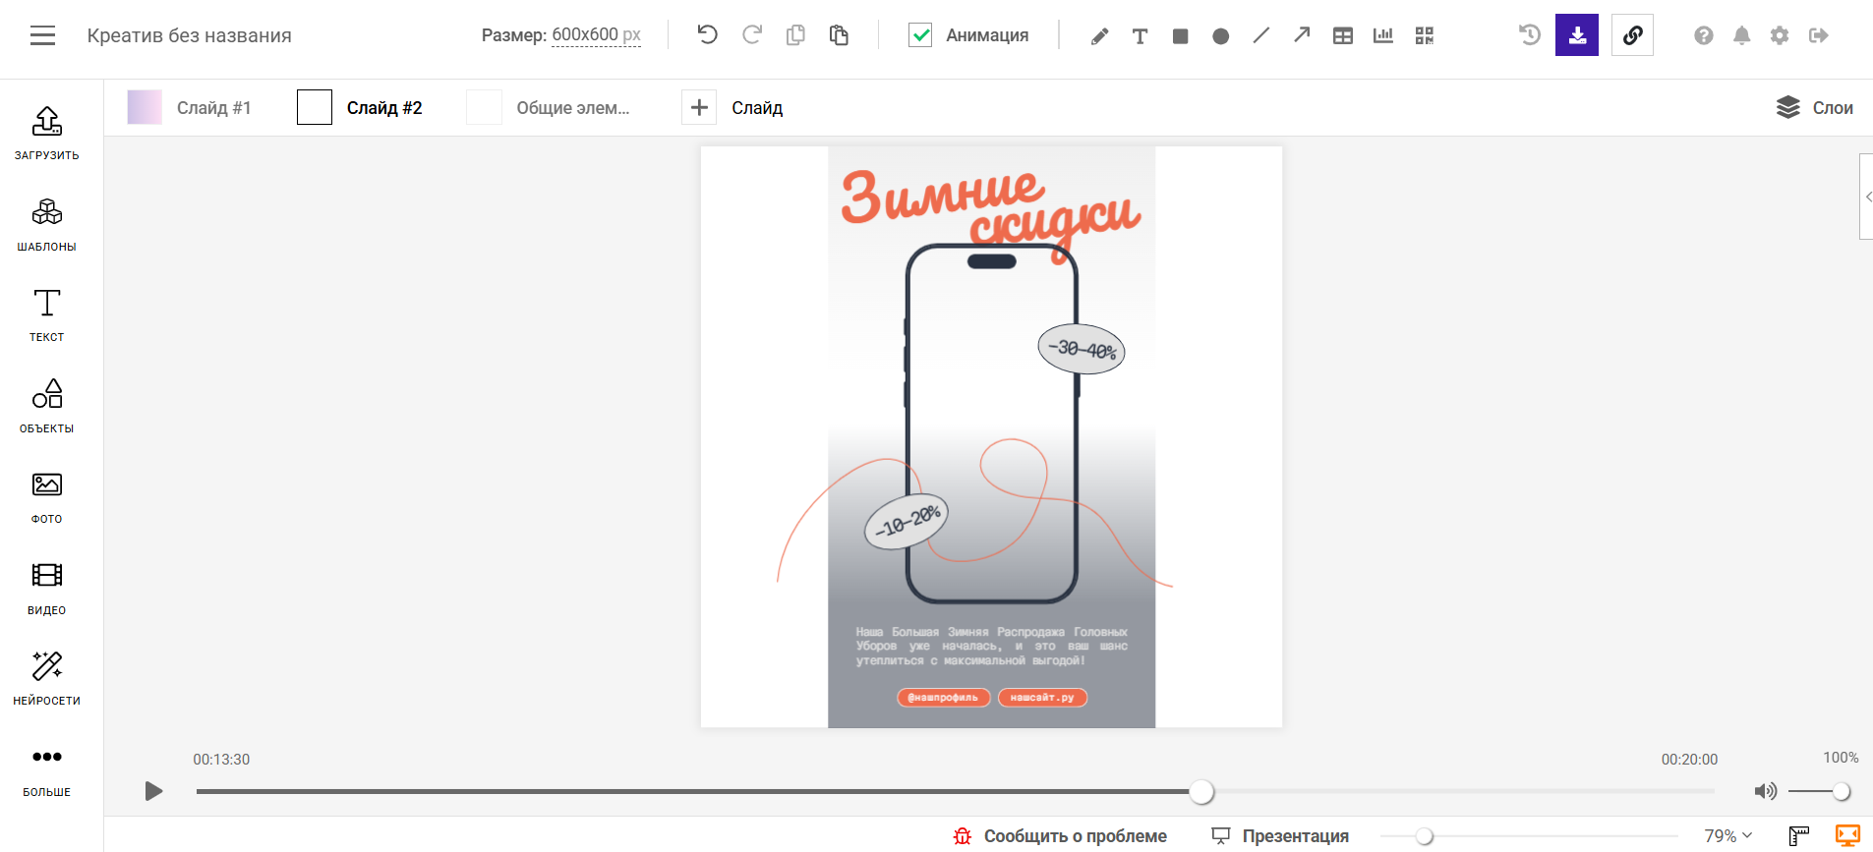Click the animation timeline playhead
This screenshot has height=852, width=1873.
[1201, 792]
